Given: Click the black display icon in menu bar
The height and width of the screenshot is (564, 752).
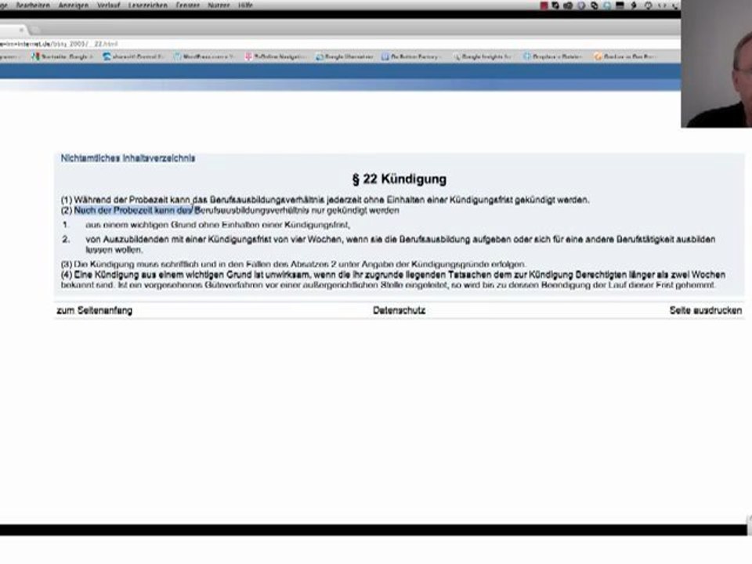Looking at the screenshot, I should pyautogui.click(x=620, y=5).
